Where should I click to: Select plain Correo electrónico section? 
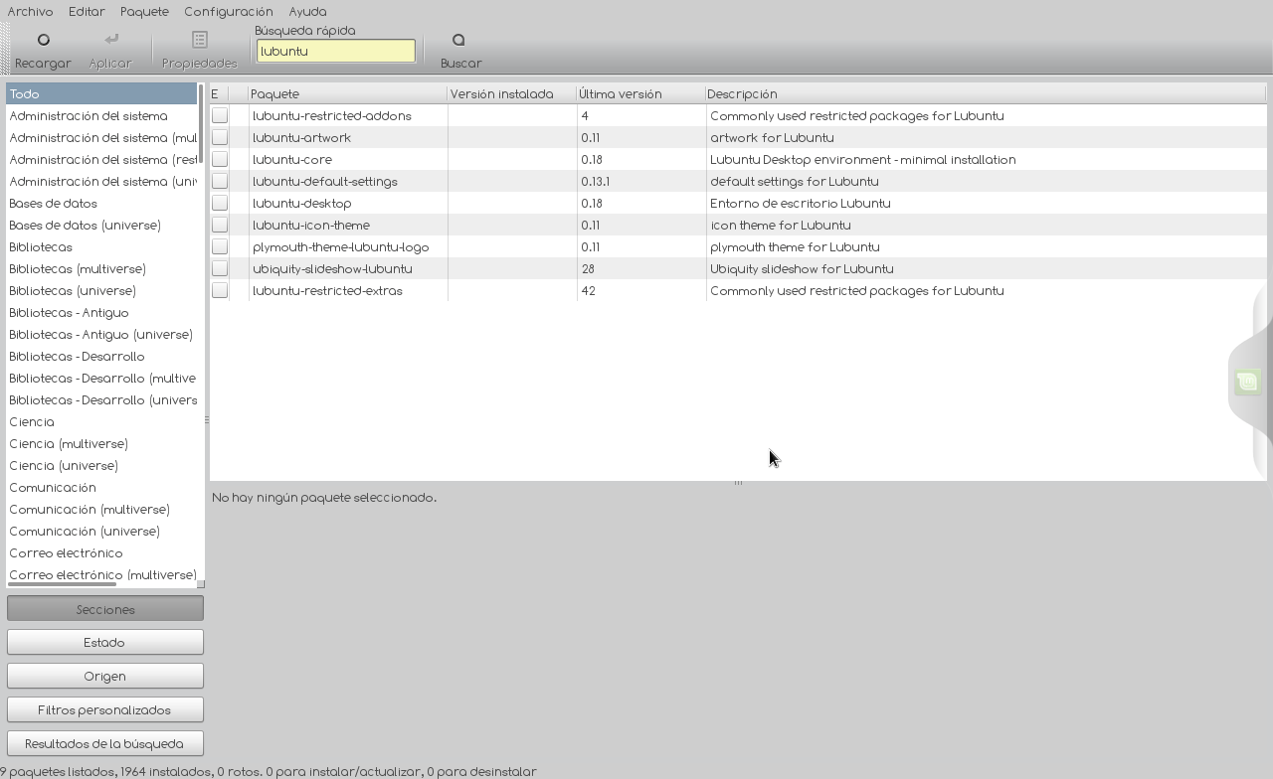coord(101,552)
